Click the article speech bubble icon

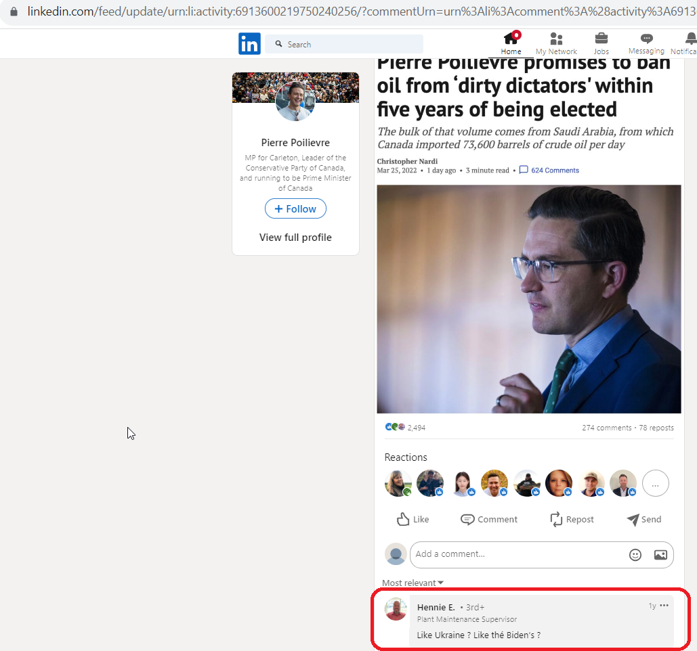(x=524, y=170)
